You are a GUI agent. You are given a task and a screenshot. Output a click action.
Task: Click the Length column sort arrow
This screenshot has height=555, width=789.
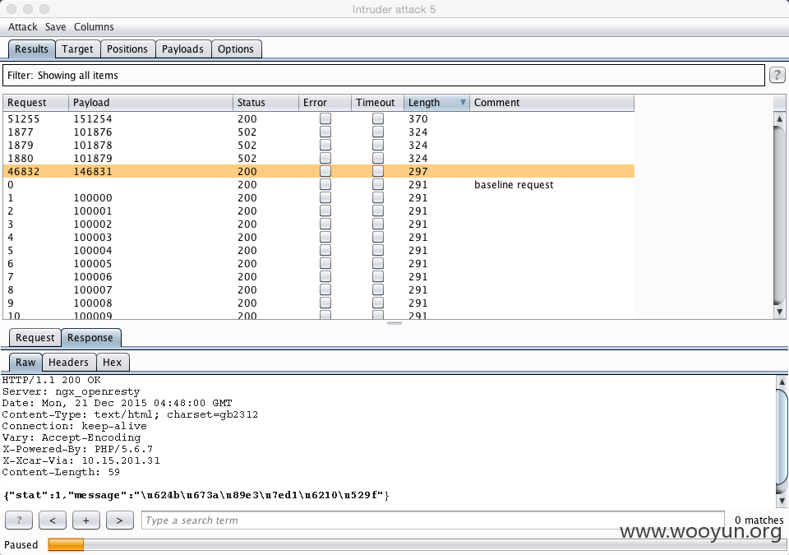pos(463,102)
